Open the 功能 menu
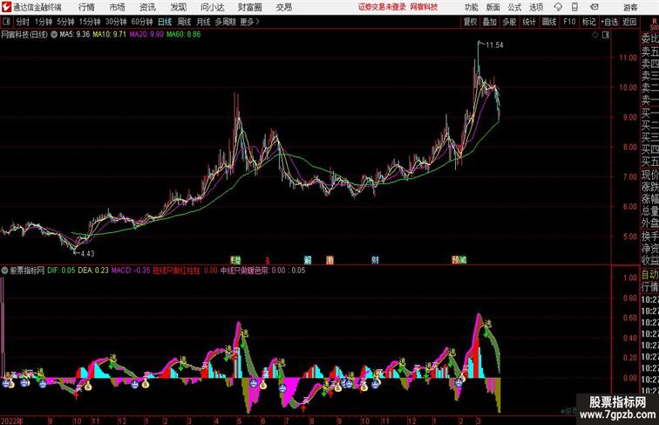Viewport: 659px width, 425px height. click(x=471, y=7)
